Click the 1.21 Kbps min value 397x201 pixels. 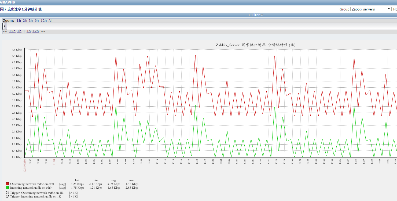(x=95, y=188)
